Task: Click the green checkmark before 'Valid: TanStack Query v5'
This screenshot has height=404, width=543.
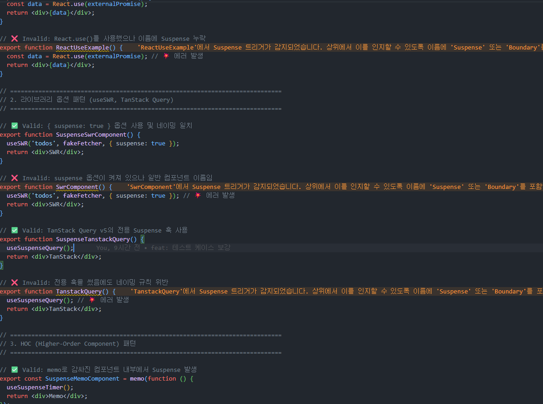Action: tap(14, 230)
